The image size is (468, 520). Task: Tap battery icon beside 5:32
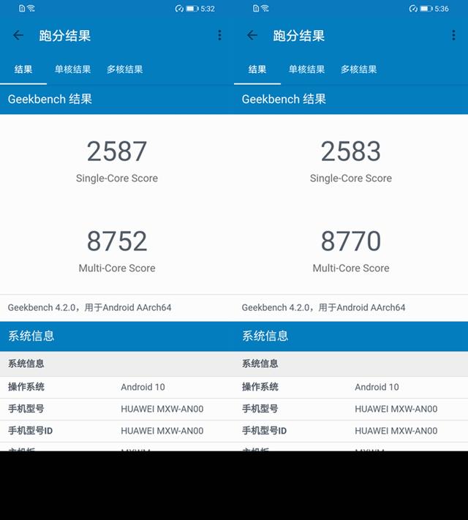tap(192, 9)
